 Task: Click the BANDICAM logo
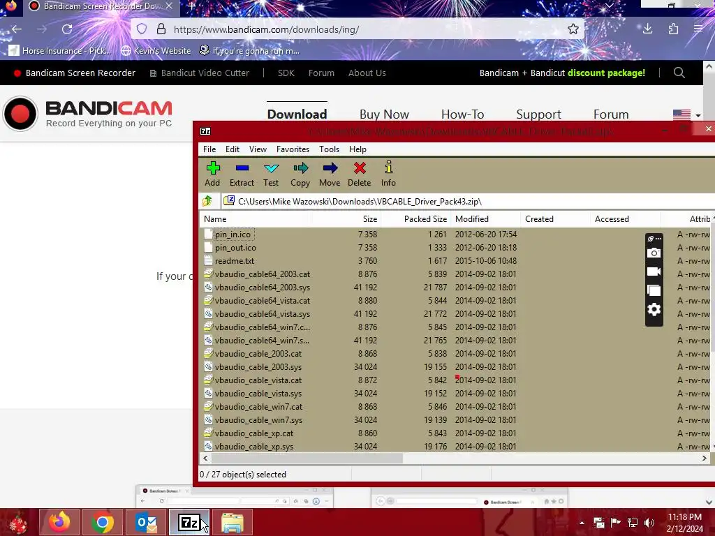click(87, 114)
